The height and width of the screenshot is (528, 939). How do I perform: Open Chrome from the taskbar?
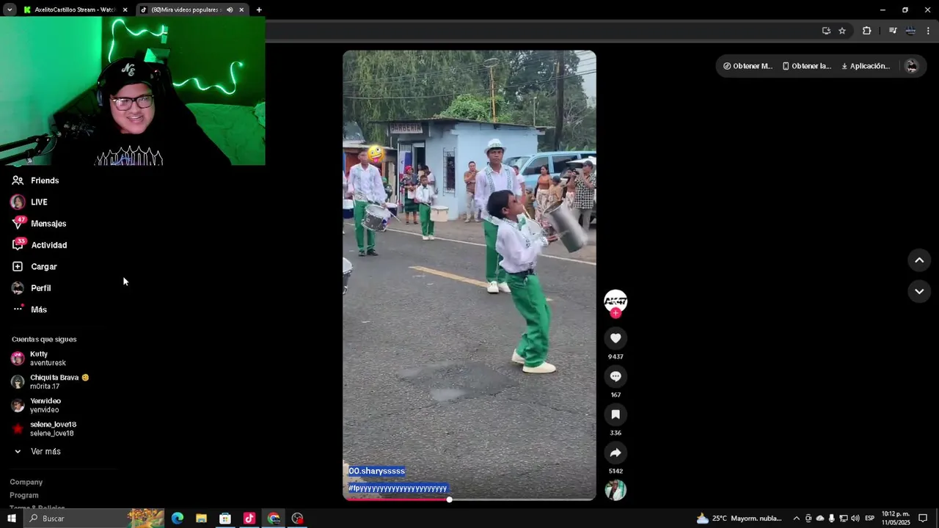point(274,518)
